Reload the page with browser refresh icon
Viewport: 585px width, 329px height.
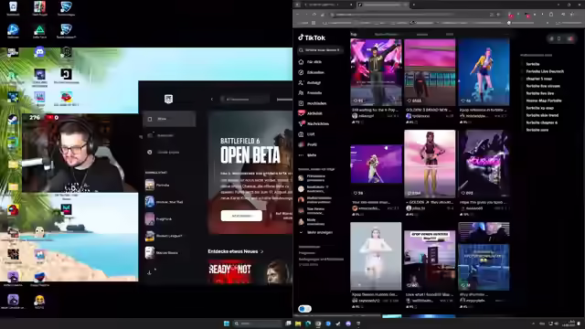[x=314, y=15]
